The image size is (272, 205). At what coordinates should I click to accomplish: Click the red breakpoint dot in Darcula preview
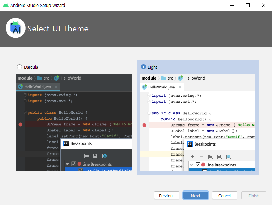tap(20, 124)
